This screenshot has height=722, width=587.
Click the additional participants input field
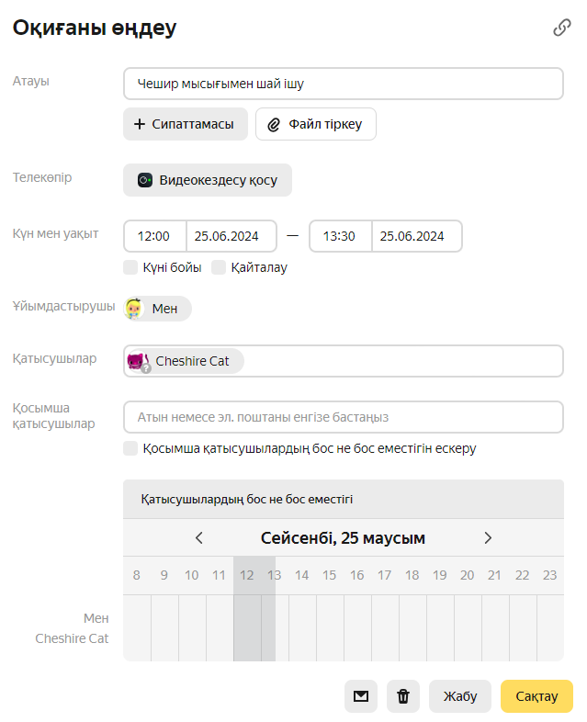(x=343, y=417)
